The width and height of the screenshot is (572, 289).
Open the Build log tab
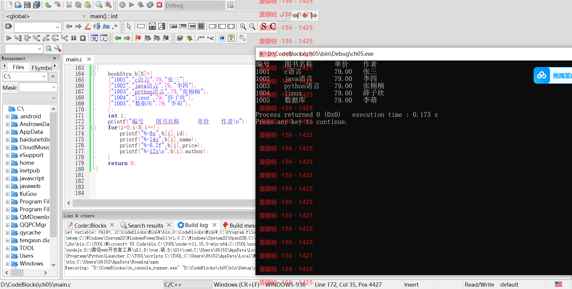[196, 225]
